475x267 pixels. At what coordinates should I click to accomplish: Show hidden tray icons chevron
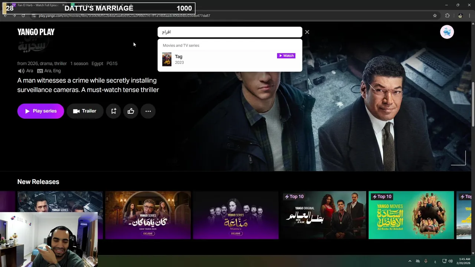[x=410, y=261]
